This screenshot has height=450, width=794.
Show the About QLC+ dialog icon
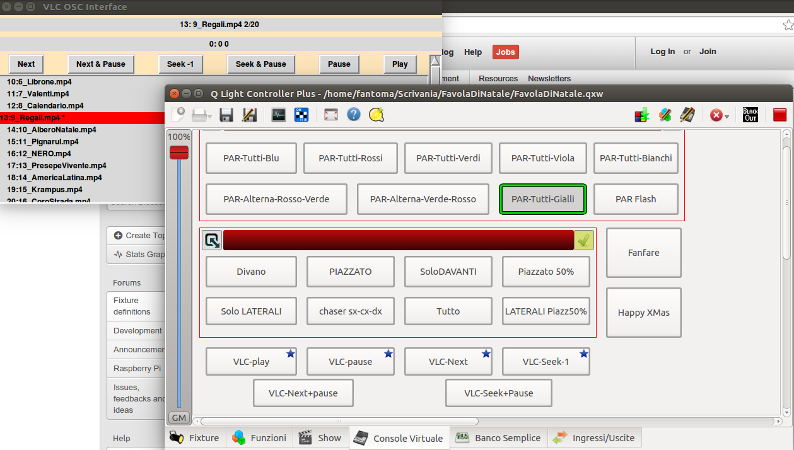[377, 115]
